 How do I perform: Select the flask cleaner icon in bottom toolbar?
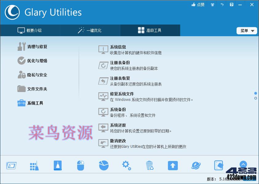(x=57, y=165)
